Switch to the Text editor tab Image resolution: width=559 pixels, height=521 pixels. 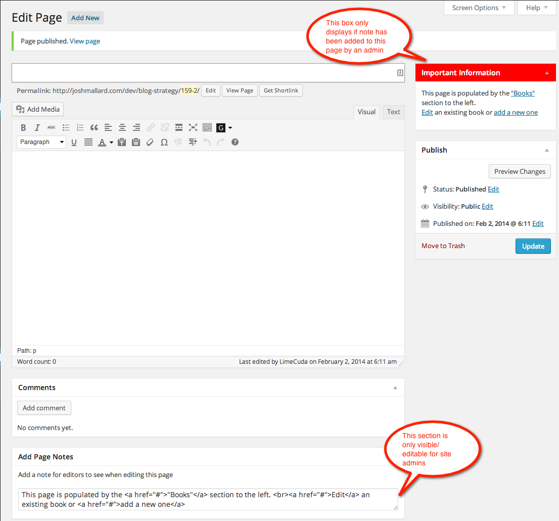coord(394,112)
